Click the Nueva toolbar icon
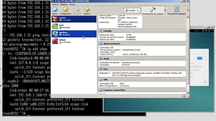216x121 pixels. coord(55,10)
